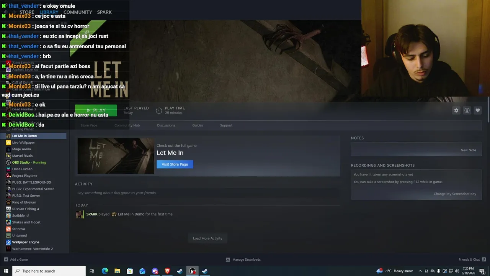The height and width of the screenshot is (276, 490).
Task: Click the Visit Store Page button
Action: click(175, 164)
